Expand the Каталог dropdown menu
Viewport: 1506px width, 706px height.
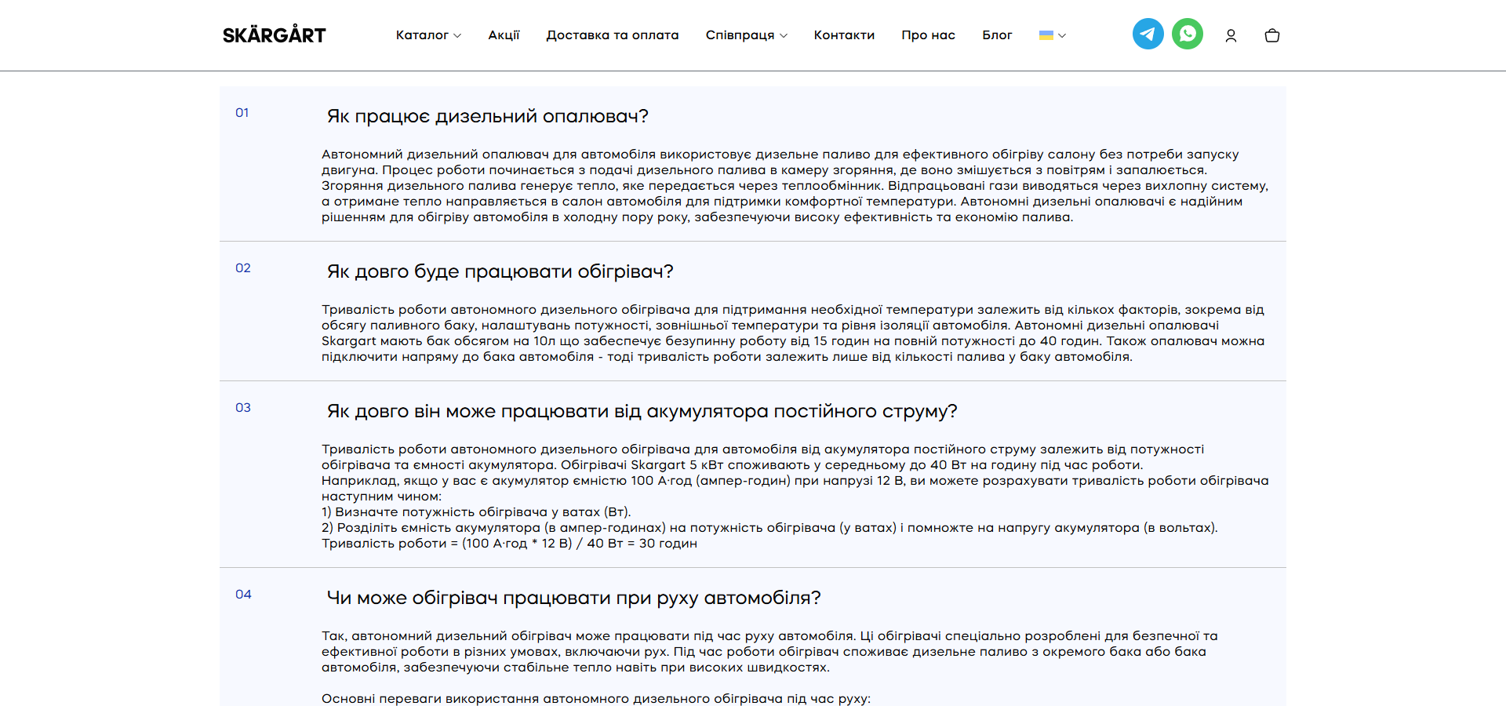(x=428, y=35)
